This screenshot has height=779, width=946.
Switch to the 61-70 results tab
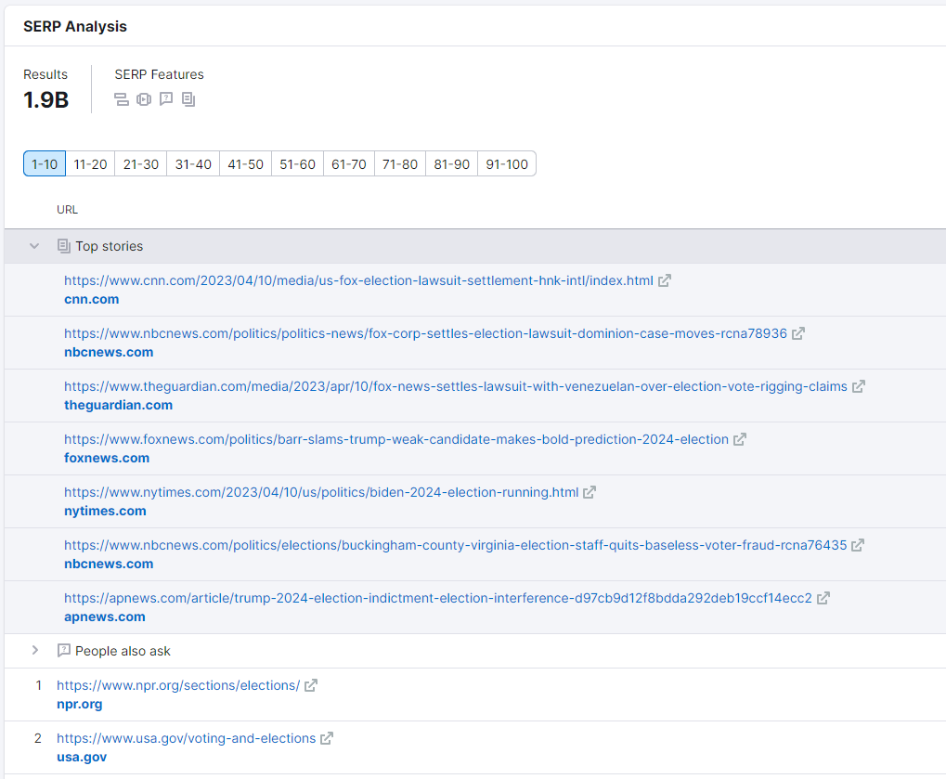click(x=349, y=164)
